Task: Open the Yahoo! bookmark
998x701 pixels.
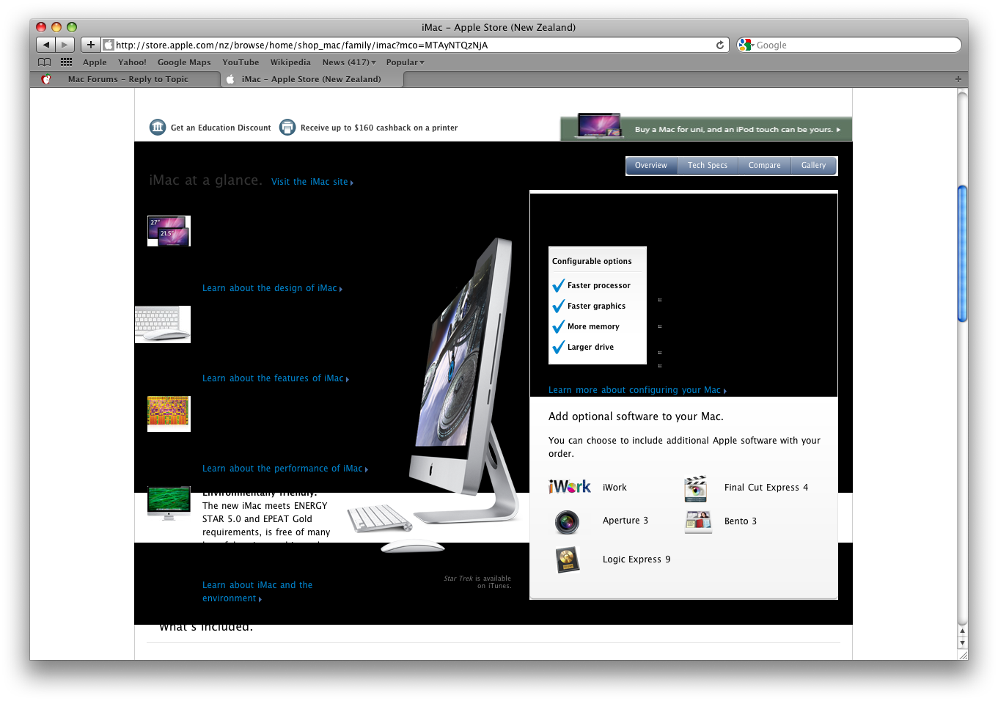Action: click(x=132, y=62)
